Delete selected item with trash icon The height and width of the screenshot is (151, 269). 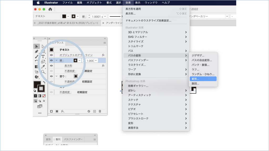pyautogui.click(x=100, y=111)
